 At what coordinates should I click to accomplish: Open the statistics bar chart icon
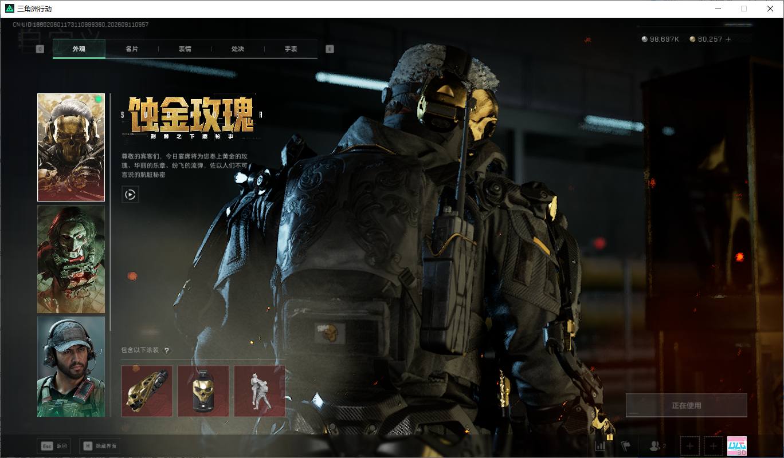pyautogui.click(x=601, y=445)
